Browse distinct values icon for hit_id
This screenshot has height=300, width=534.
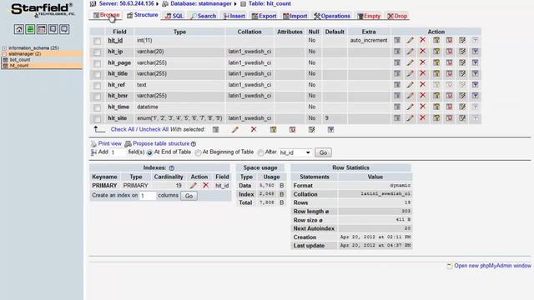[397, 41]
